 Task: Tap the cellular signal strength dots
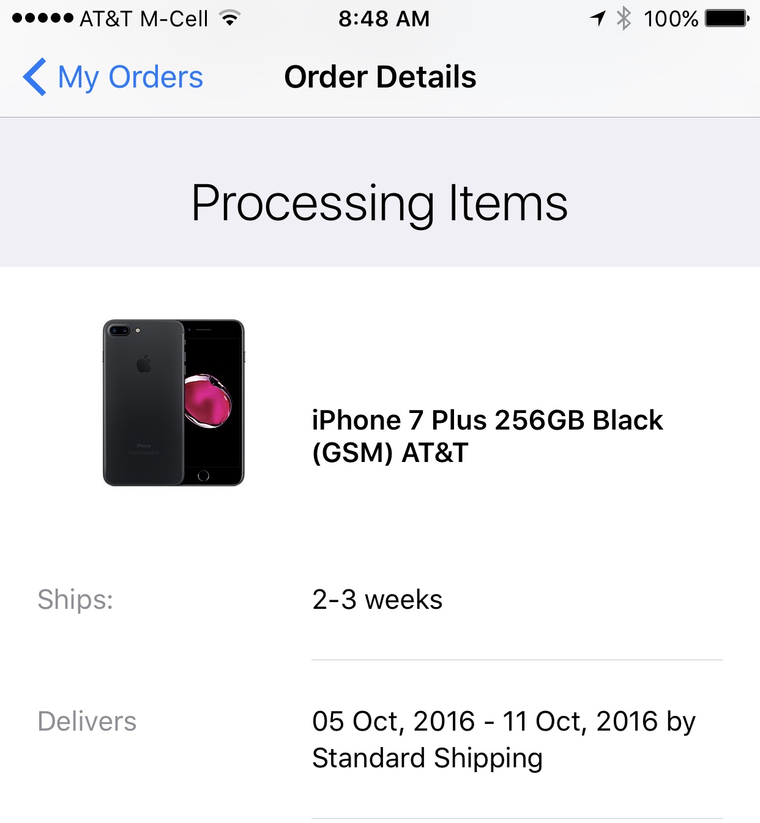(42, 18)
